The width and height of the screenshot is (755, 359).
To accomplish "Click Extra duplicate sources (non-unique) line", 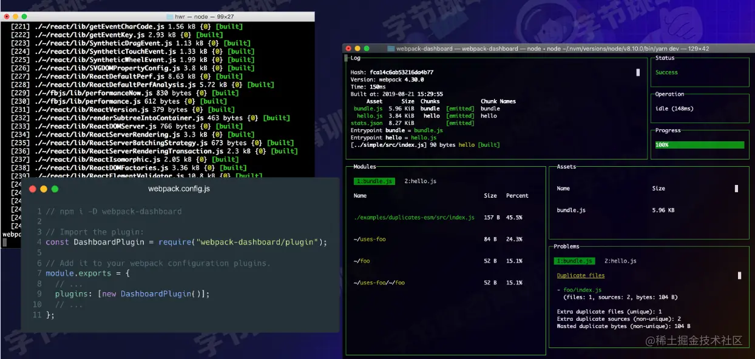I will pos(619,319).
